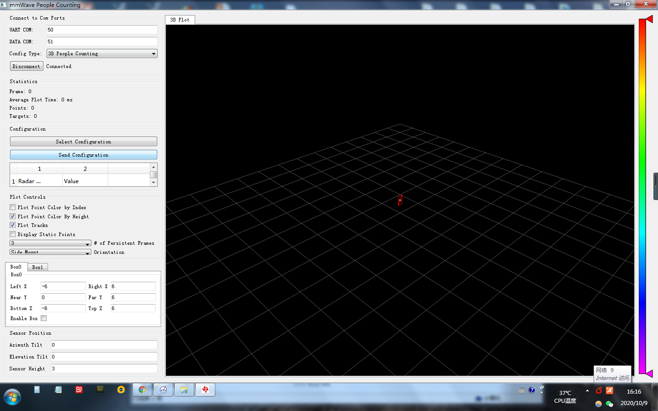Screen dimensions: 658x411
Task: Uncheck Plot Tracks checkbox
Action: [x=13, y=225]
